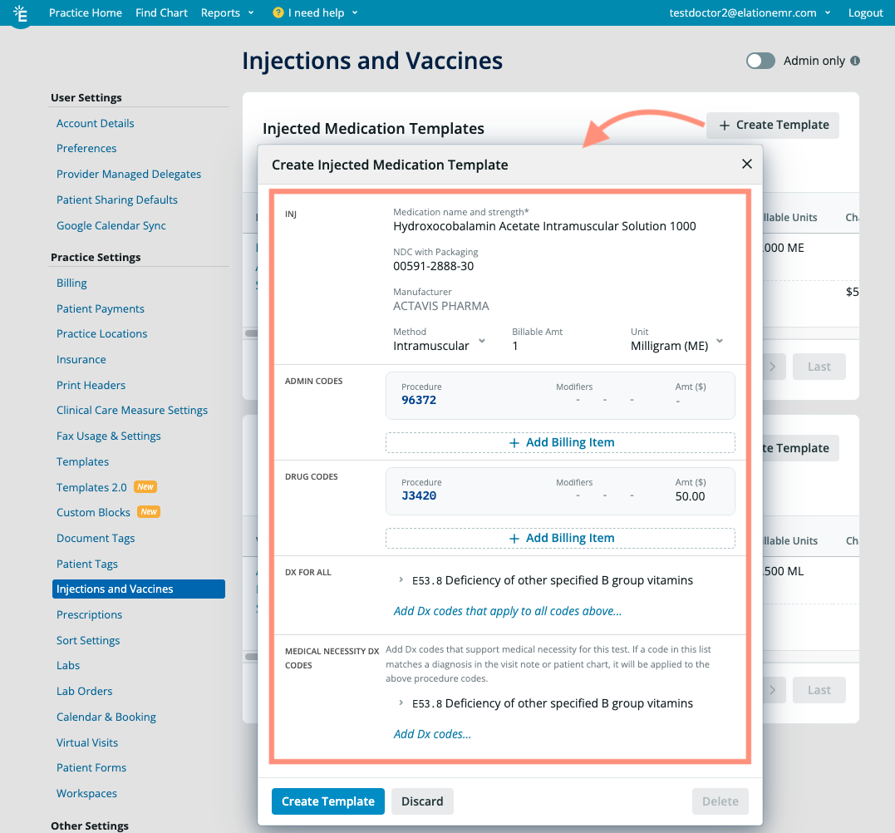This screenshot has width=895, height=833.
Task: Click plus icon in Drug Codes Add Billing Item
Action: tap(514, 539)
